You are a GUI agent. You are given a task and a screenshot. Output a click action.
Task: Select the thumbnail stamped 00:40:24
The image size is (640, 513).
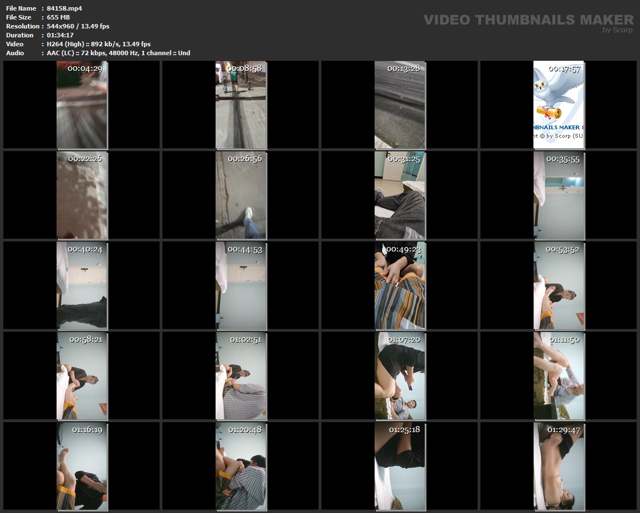[x=82, y=285]
